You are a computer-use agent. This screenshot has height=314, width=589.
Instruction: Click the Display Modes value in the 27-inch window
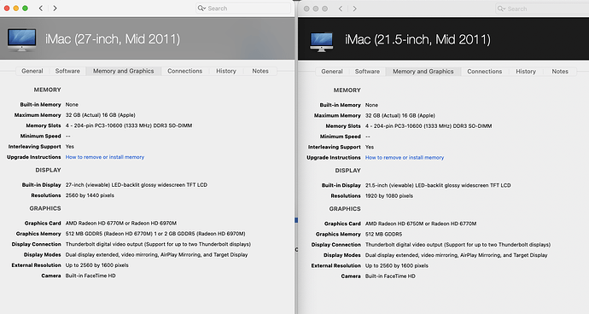point(157,254)
